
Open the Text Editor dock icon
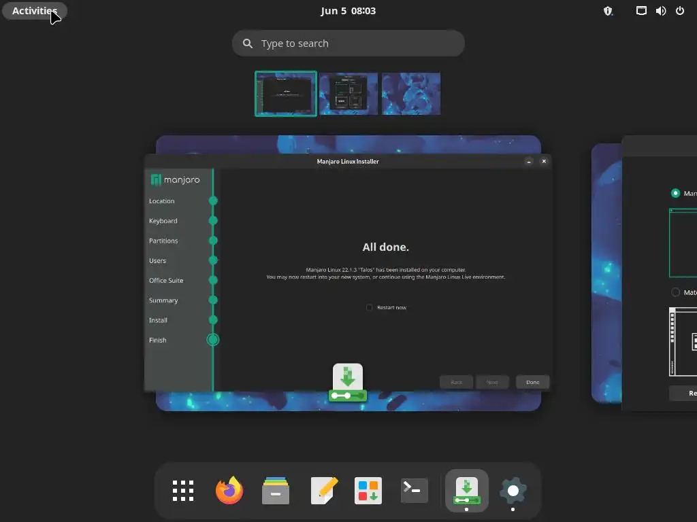point(324,491)
